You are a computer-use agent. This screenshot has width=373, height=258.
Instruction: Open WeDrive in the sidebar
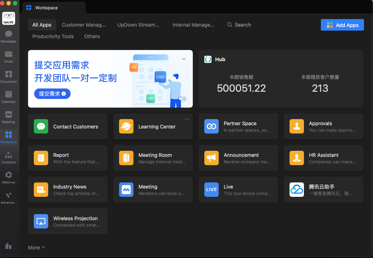[9, 178]
